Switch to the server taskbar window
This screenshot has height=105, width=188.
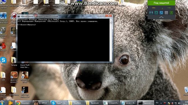128,103
